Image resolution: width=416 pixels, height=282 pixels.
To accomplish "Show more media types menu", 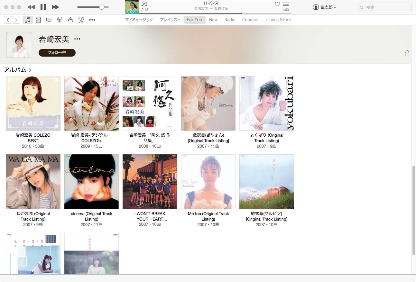I will 92,20.
